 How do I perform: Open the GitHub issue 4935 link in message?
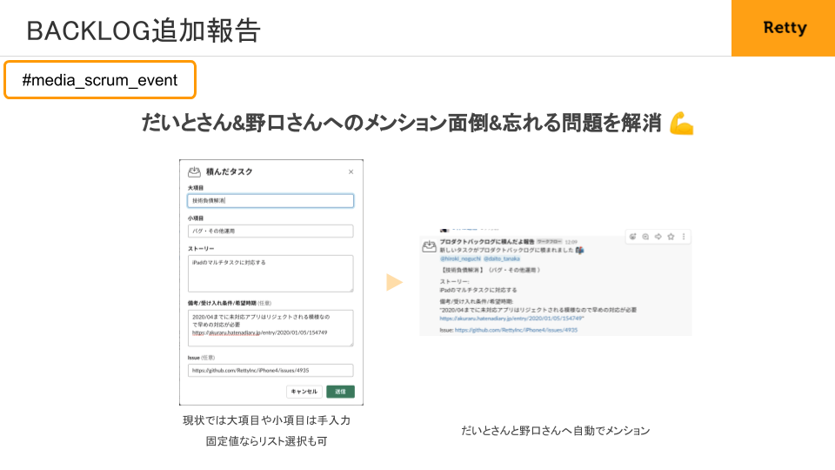click(x=516, y=330)
